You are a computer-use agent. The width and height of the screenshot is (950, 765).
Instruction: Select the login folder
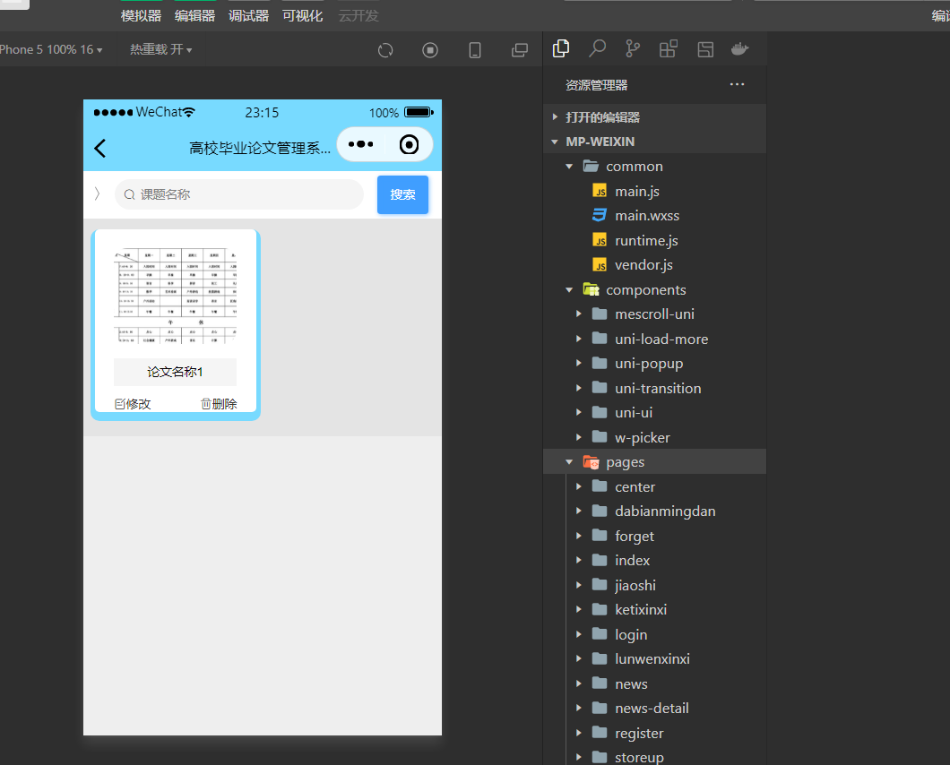pos(654,634)
